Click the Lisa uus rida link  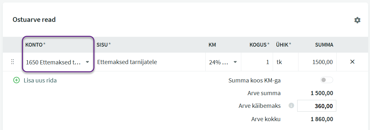(x=40, y=81)
